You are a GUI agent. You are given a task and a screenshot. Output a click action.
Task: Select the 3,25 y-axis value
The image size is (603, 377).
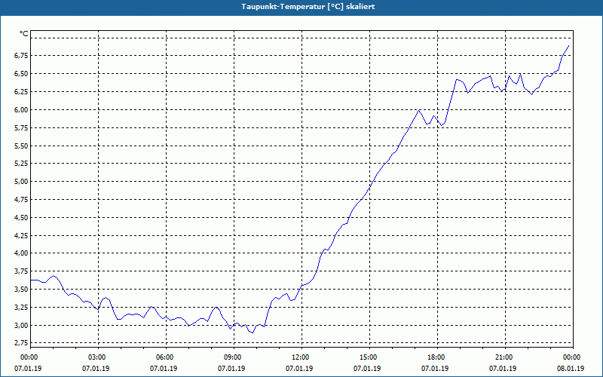click(21, 308)
